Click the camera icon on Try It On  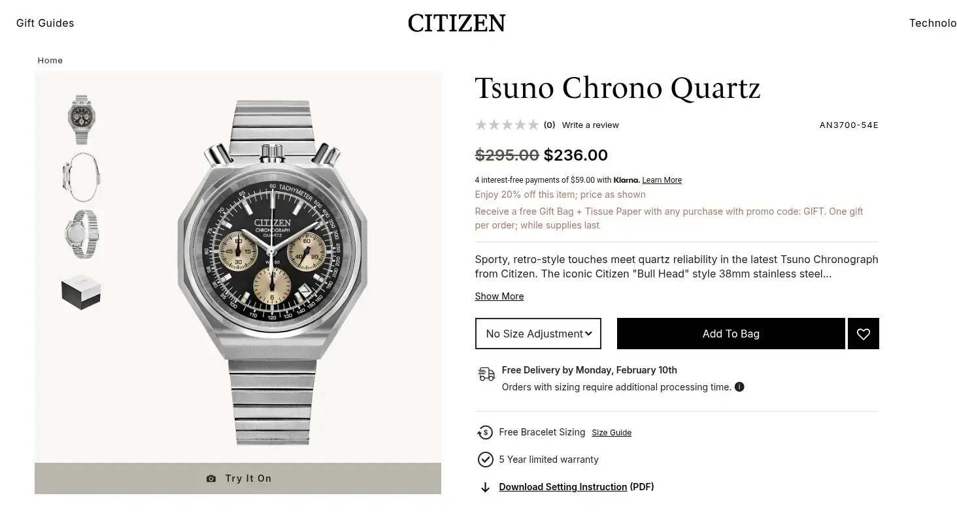211,478
